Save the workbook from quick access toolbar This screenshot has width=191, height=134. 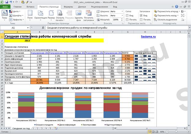(6, 2)
